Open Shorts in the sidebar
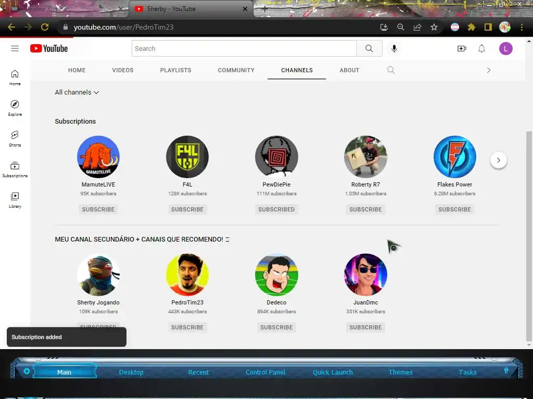Viewport: 533px width, 399px height. (x=15, y=139)
